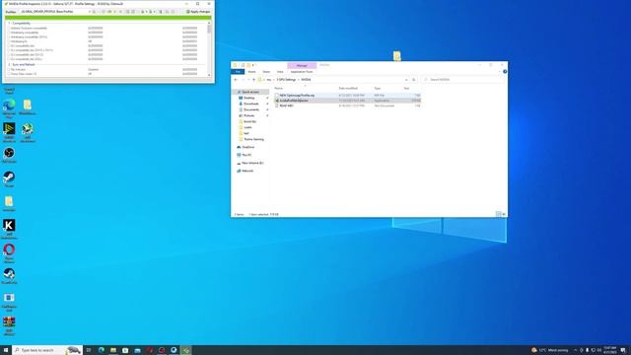Select the folder icon above Explorer window
631x355 pixels.
(397, 56)
